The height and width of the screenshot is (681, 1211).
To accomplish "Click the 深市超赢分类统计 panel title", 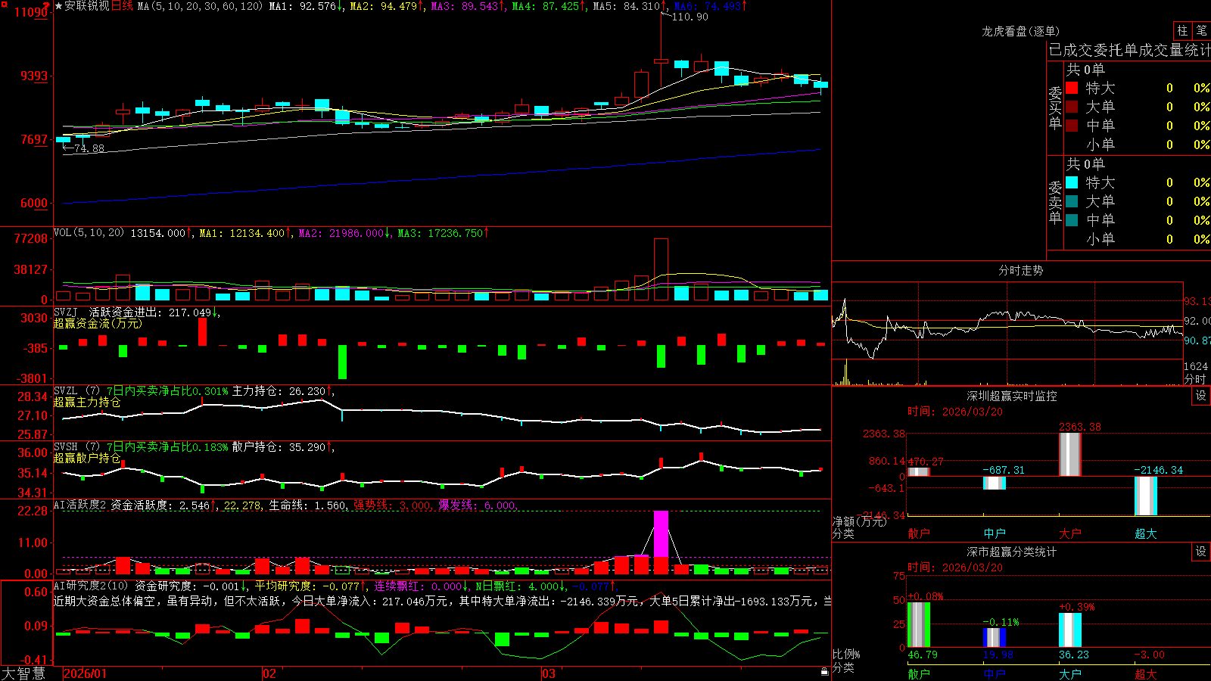I will click(x=1011, y=552).
